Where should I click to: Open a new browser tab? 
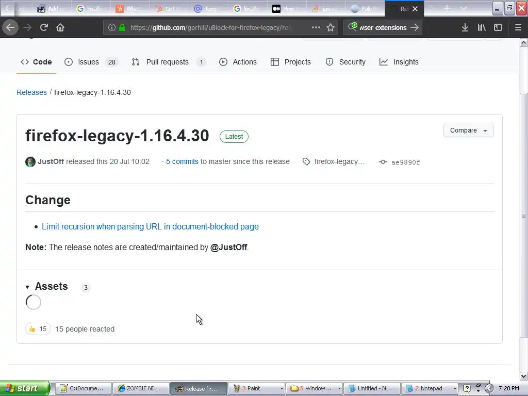(447, 8)
